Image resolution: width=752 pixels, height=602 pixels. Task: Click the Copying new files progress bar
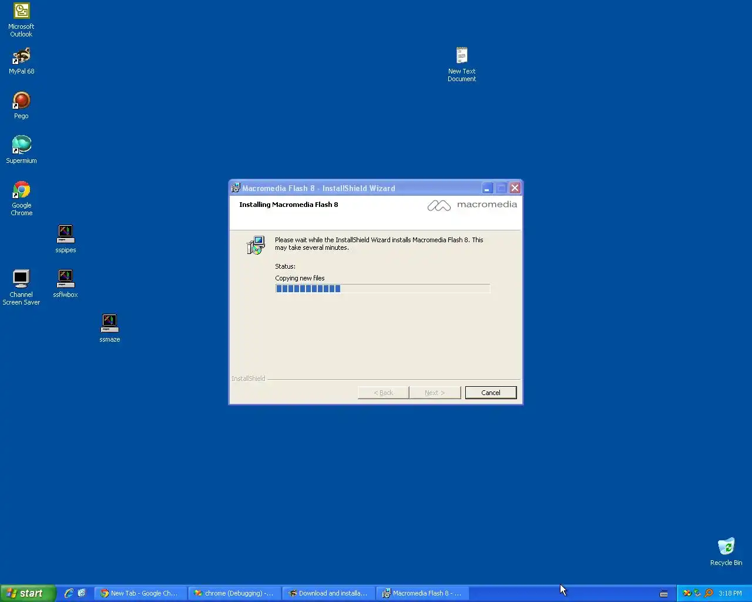(382, 289)
